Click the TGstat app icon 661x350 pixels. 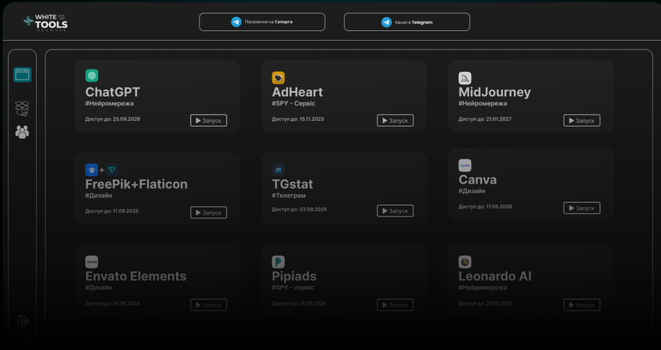point(278,170)
